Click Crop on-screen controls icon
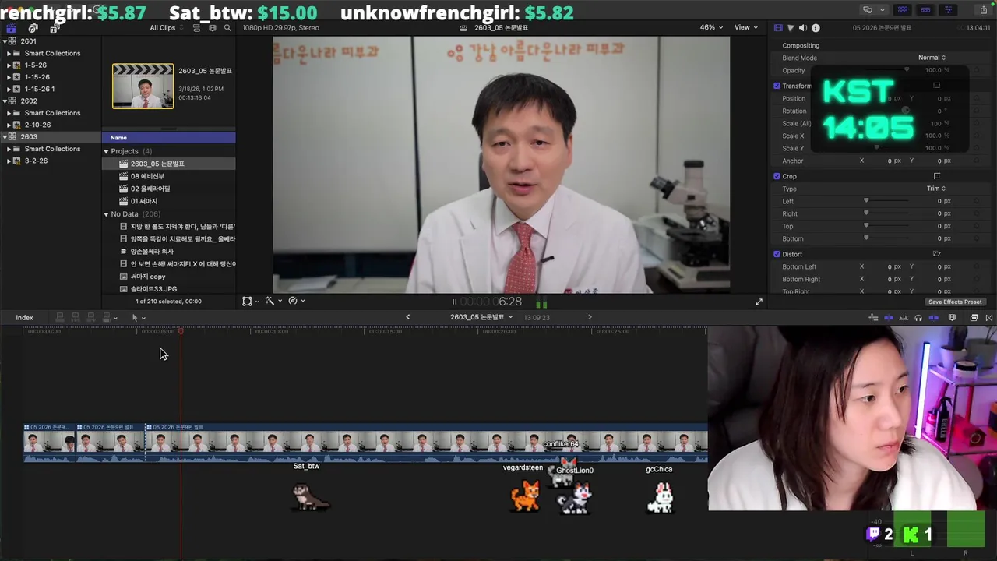Image resolution: width=997 pixels, height=561 pixels. pos(936,176)
